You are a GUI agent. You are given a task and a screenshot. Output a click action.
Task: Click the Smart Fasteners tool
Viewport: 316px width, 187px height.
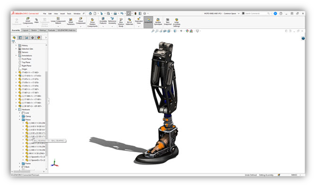pos(70,21)
